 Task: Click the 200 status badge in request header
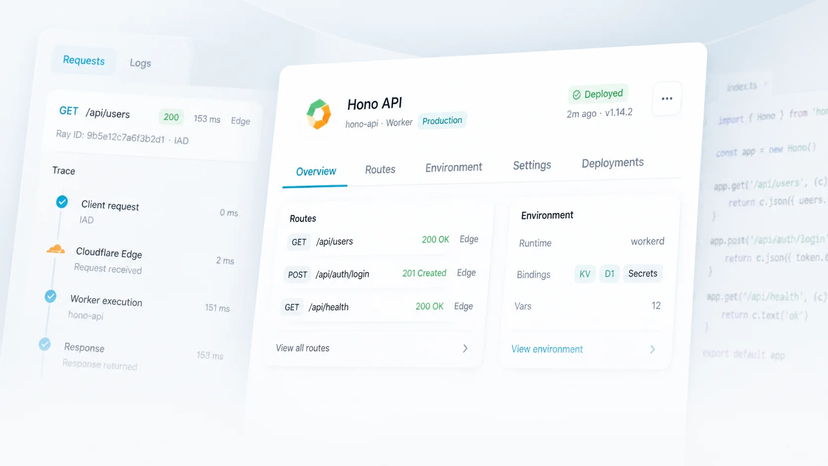click(171, 117)
